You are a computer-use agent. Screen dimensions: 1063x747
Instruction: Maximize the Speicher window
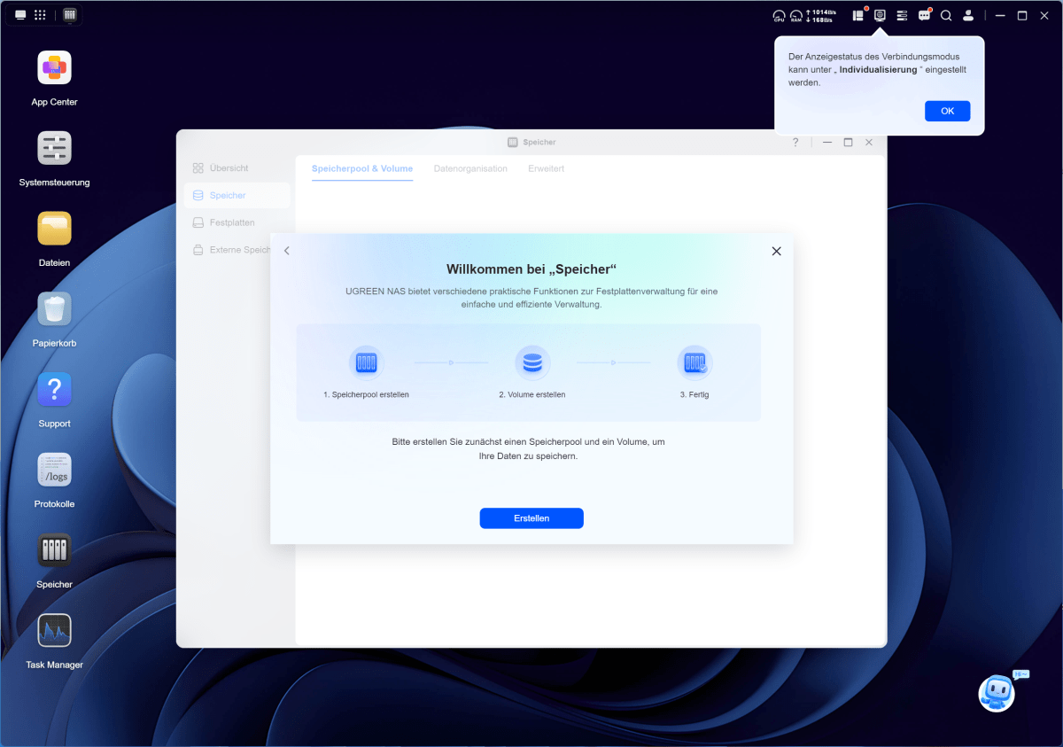tap(848, 142)
